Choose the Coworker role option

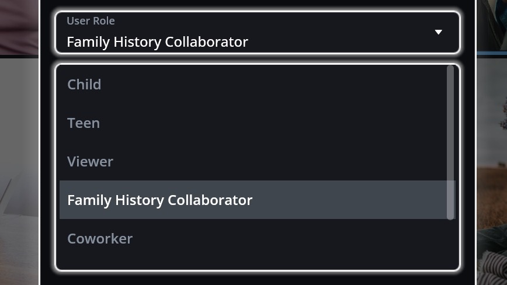(x=100, y=239)
